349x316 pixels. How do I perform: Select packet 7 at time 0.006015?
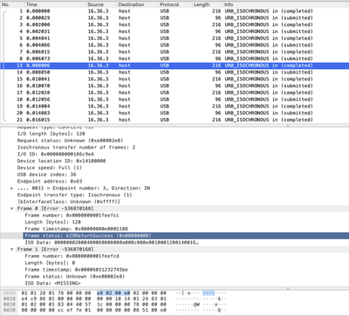click(174, 52)
